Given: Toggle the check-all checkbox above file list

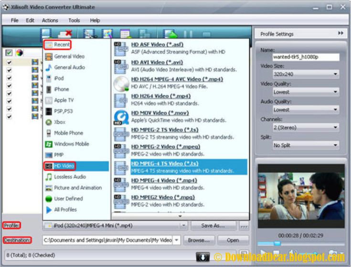Looking at the screenshot, I should [9, 53].
